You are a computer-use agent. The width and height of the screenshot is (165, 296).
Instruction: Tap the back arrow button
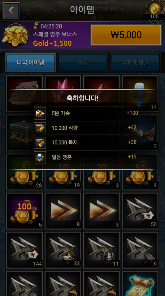point(11,10)
